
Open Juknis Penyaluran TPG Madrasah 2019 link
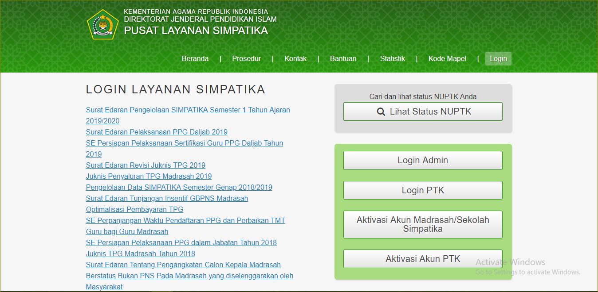point(149,176)
